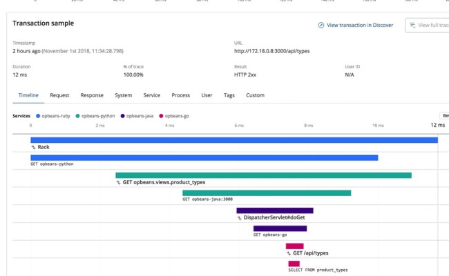
Task: Click the HTTP 2xx result value
Action: 245,75
